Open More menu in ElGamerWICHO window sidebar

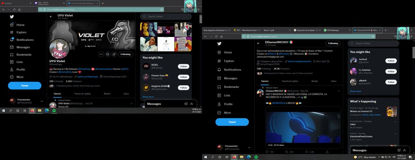point(224,113)
